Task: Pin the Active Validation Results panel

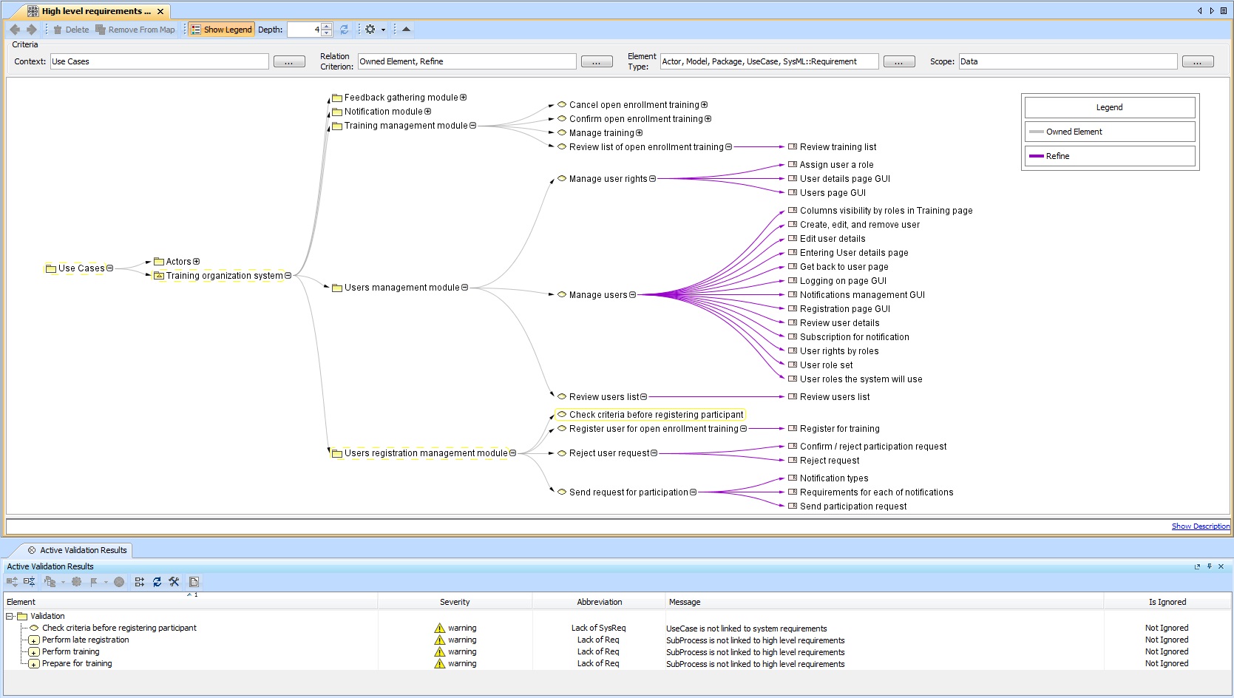Action: tap(1209, 566)
